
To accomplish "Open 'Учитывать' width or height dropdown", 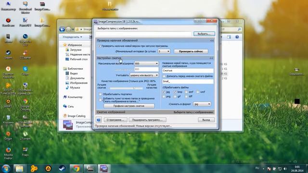I will pyautogui.click(x=144, y=75).
